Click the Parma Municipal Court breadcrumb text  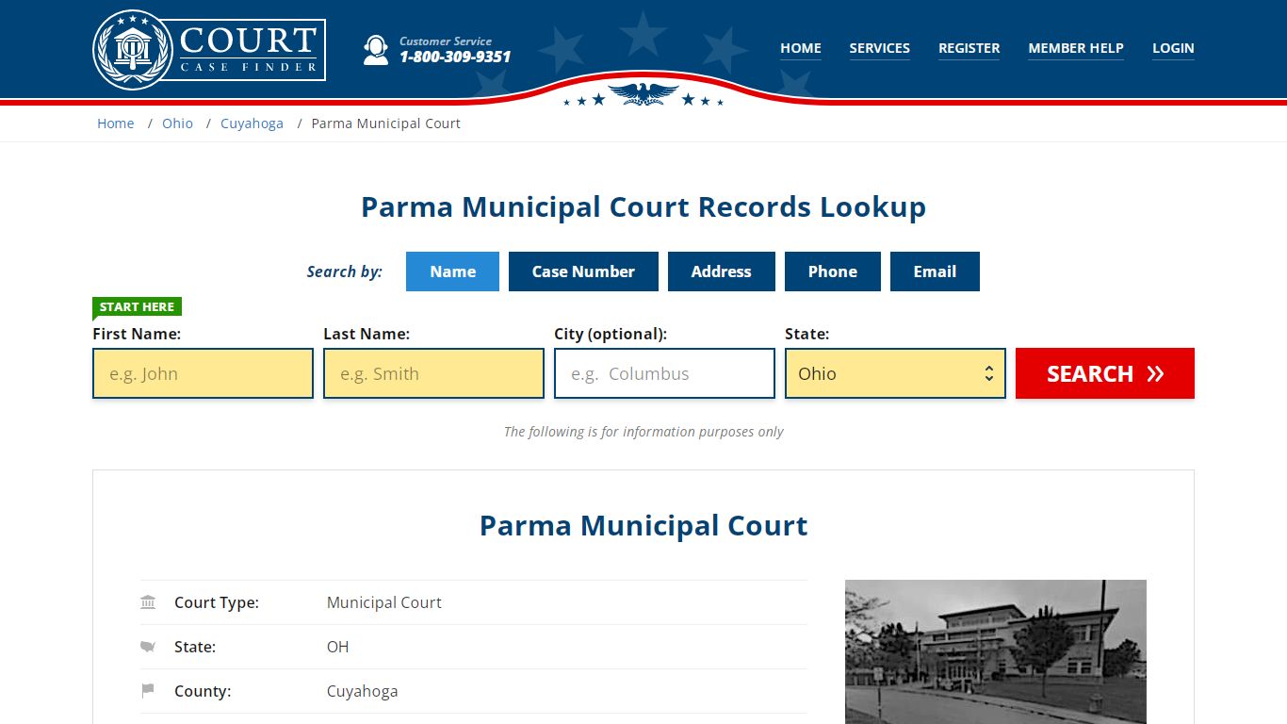point(386,123)
